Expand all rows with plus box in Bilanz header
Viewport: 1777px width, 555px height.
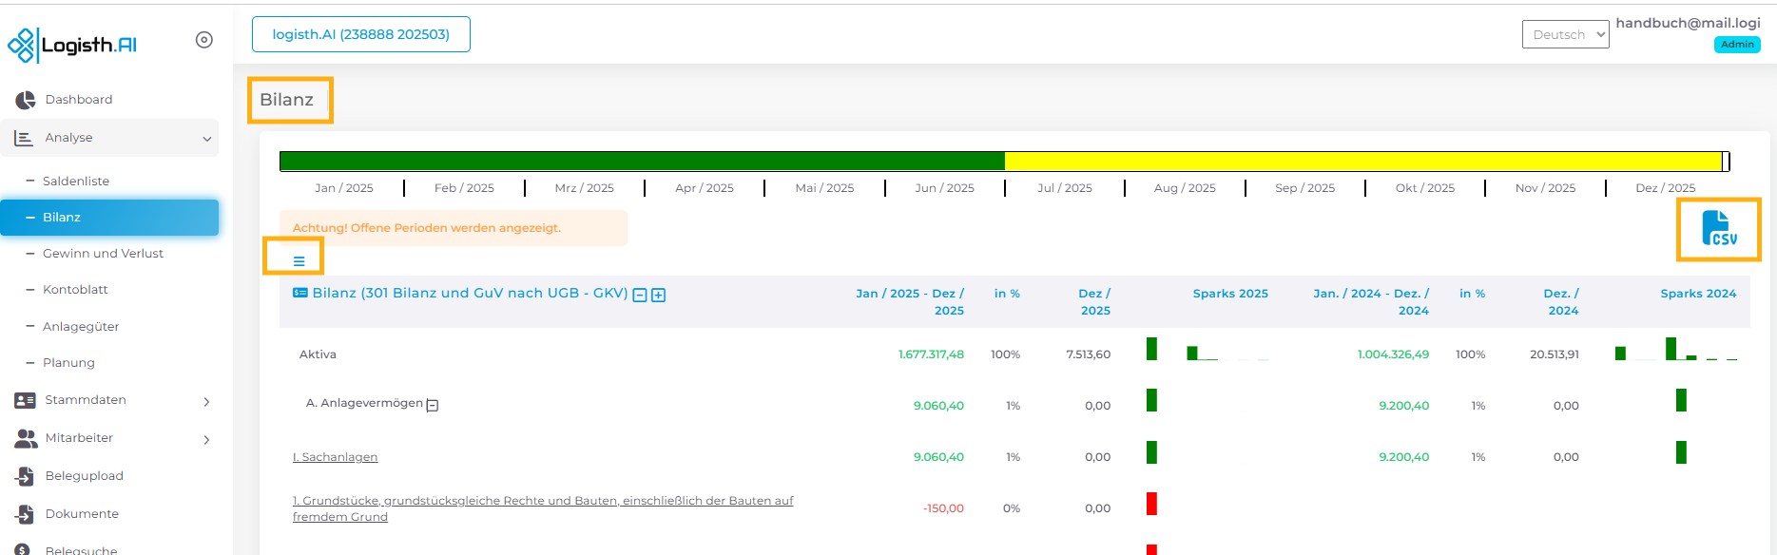tap(658, 296)
